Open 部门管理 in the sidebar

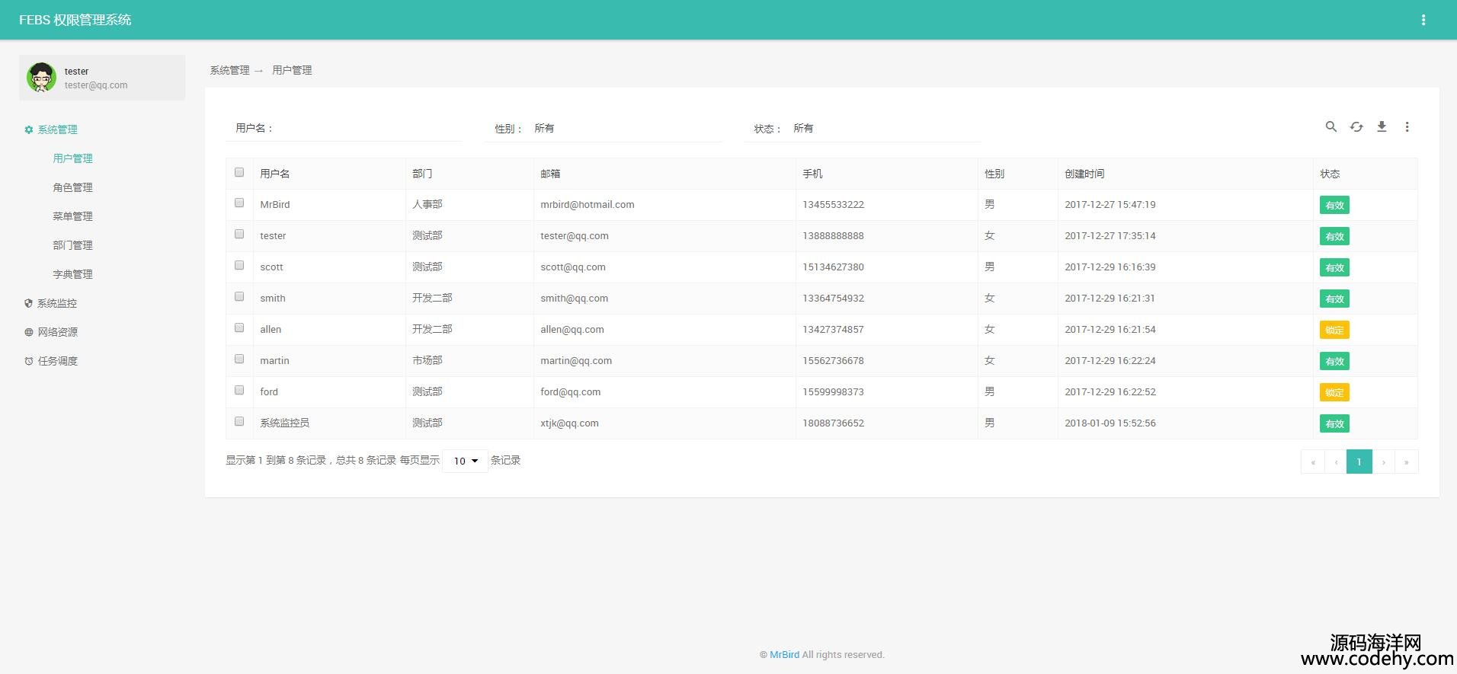click(72, 246)
